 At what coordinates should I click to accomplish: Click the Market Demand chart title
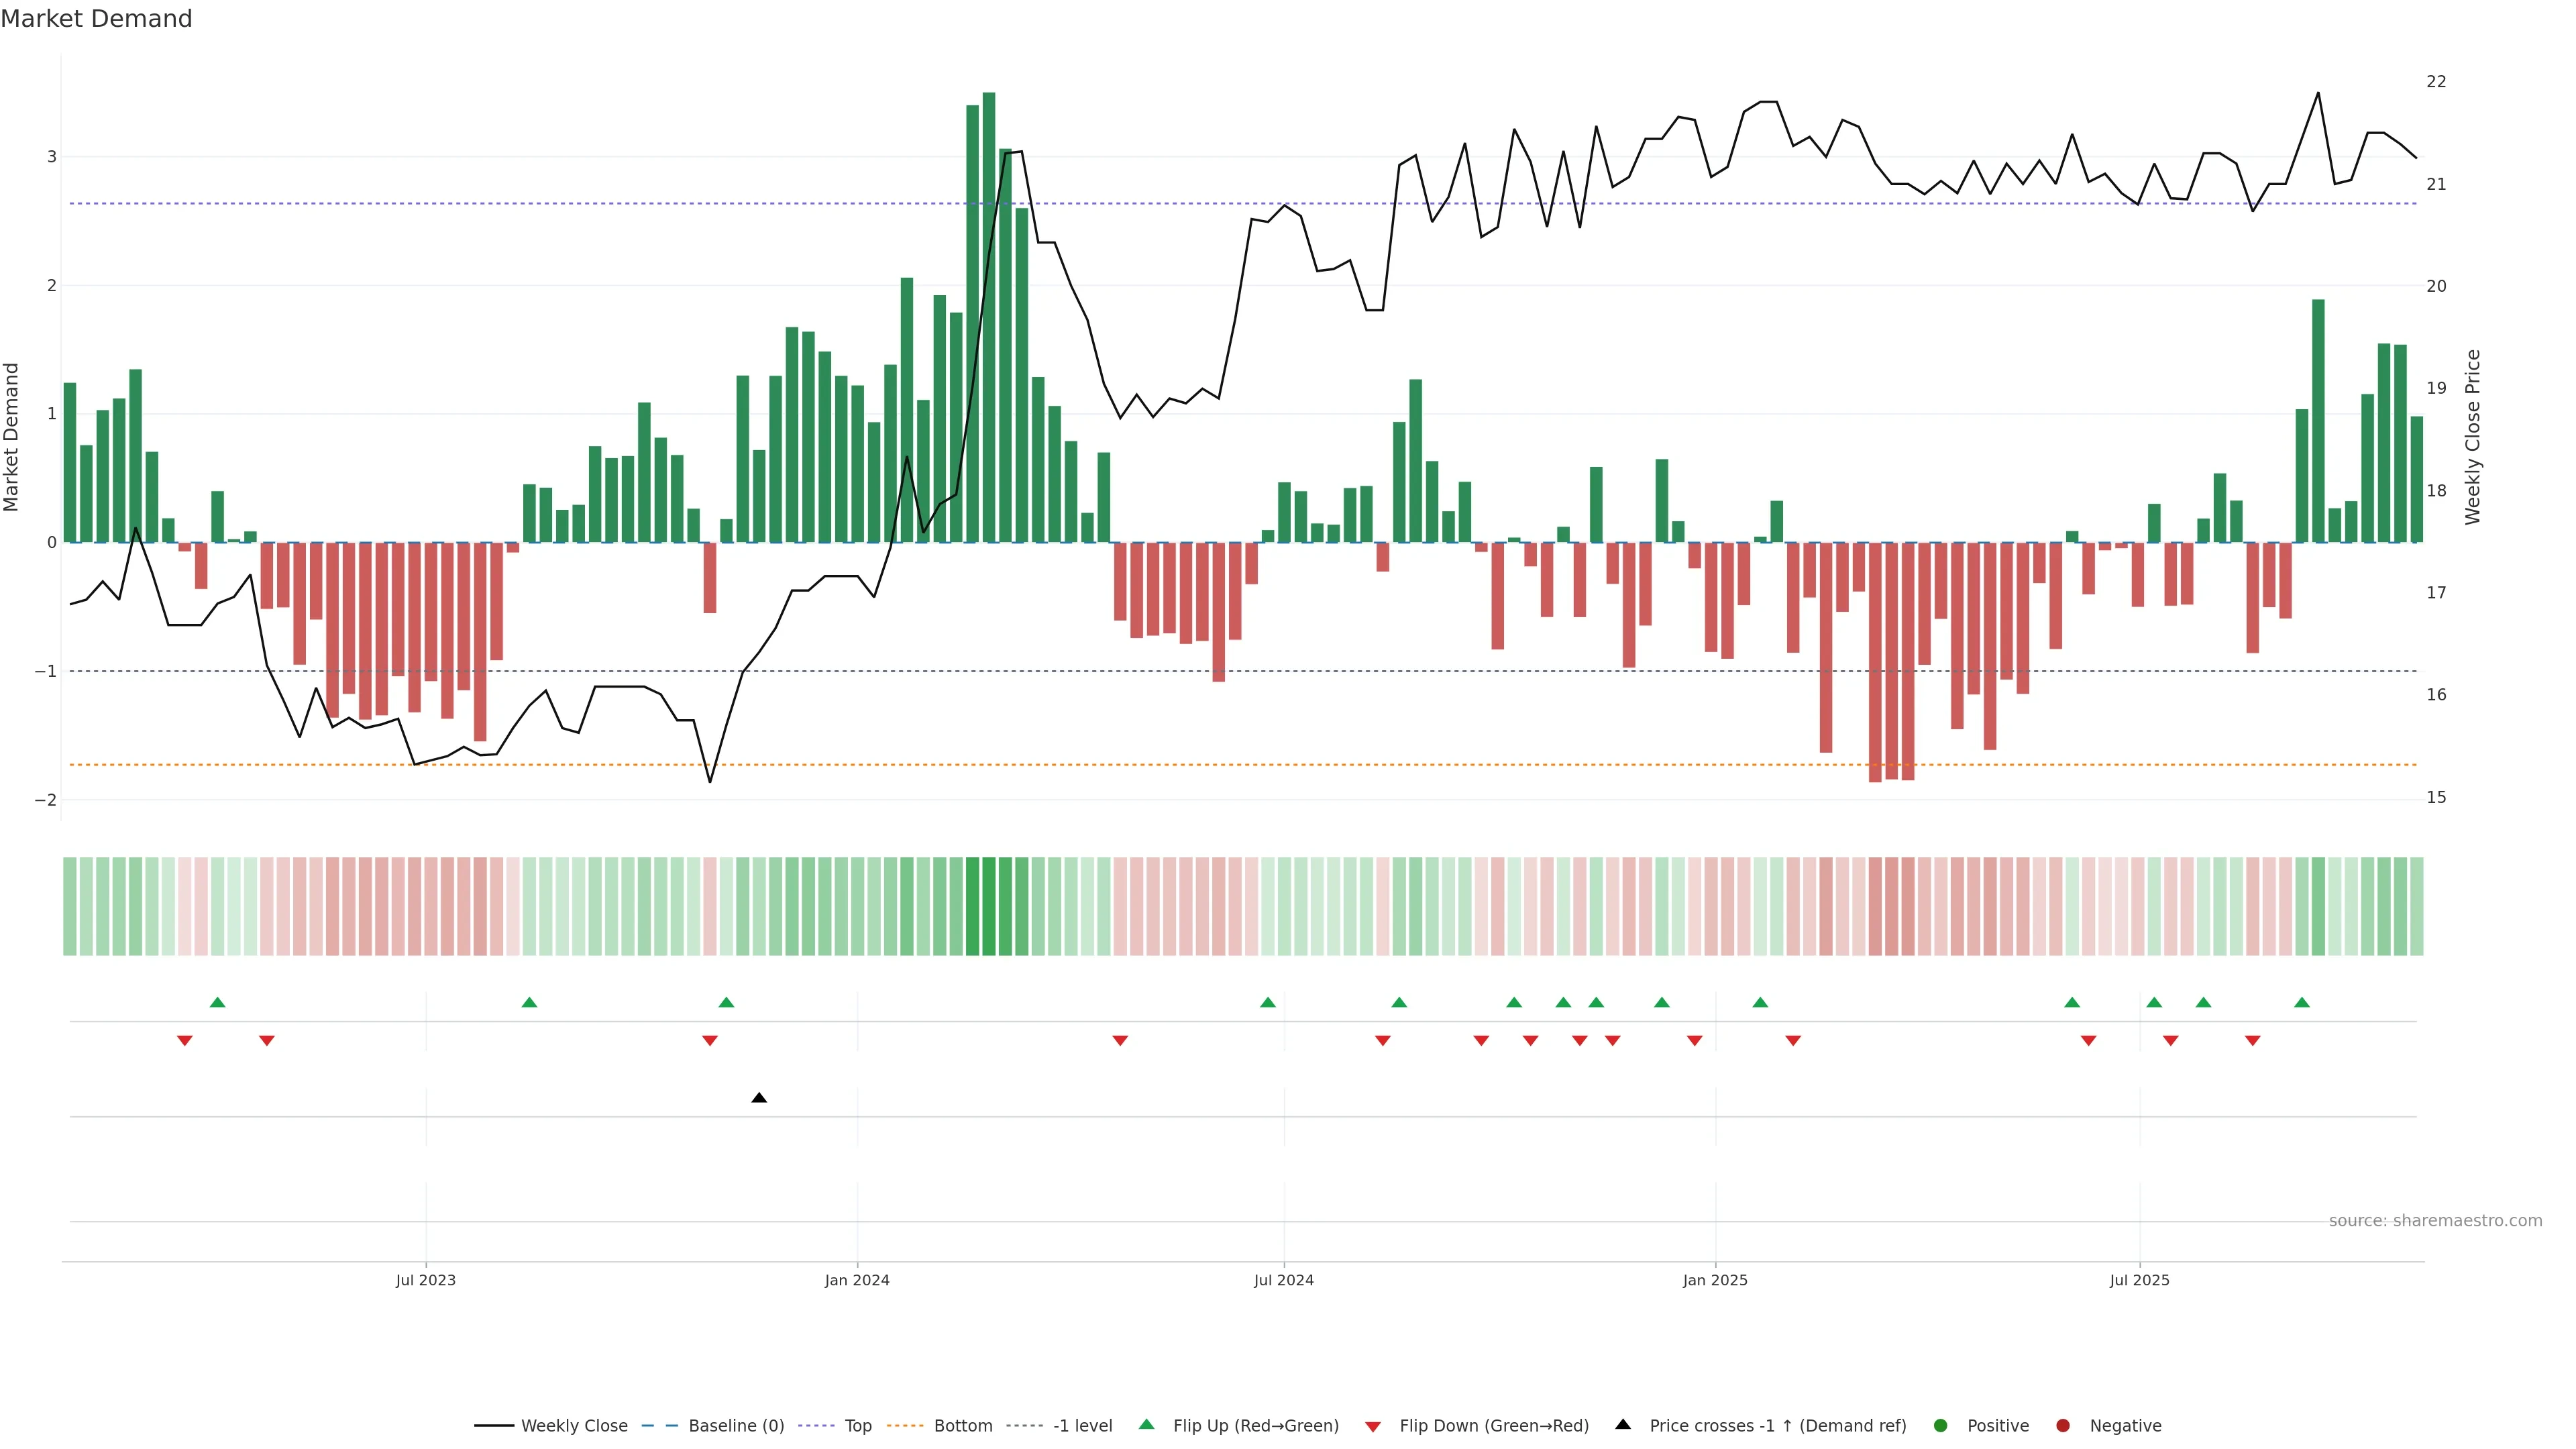[96, 19]
